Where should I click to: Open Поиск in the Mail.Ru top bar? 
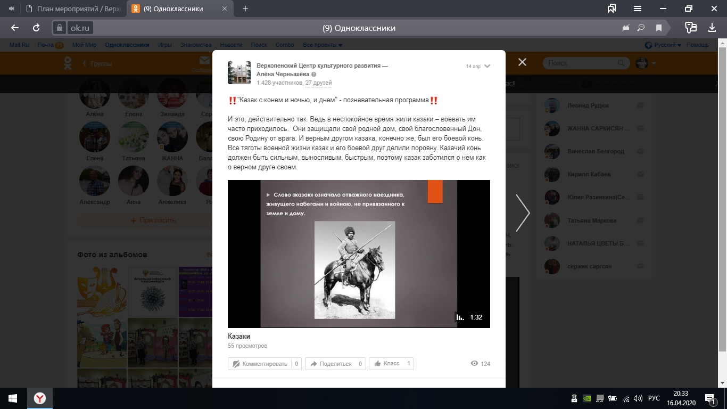(259, 45)
